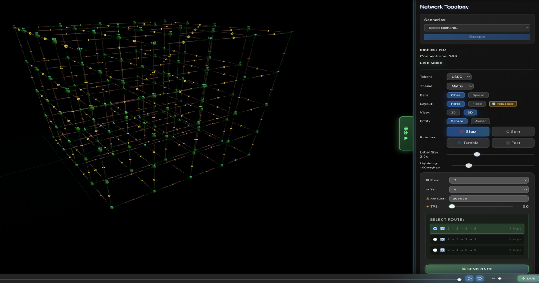The width and height of the screenshot is (539, 283).
Task: Click the LIVE lightning button
Action: tap(528, 279)
